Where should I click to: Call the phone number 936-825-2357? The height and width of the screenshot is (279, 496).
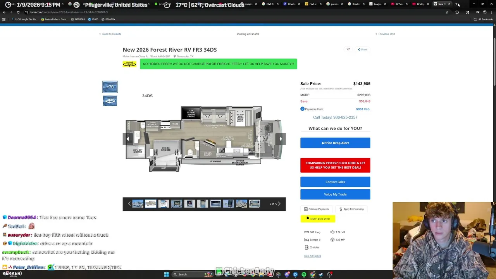[x=335, y=117]
